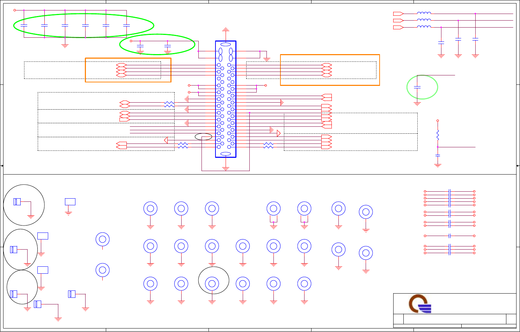
Task: Select the topmost inductor coil symbol
Action: point(424,13)
